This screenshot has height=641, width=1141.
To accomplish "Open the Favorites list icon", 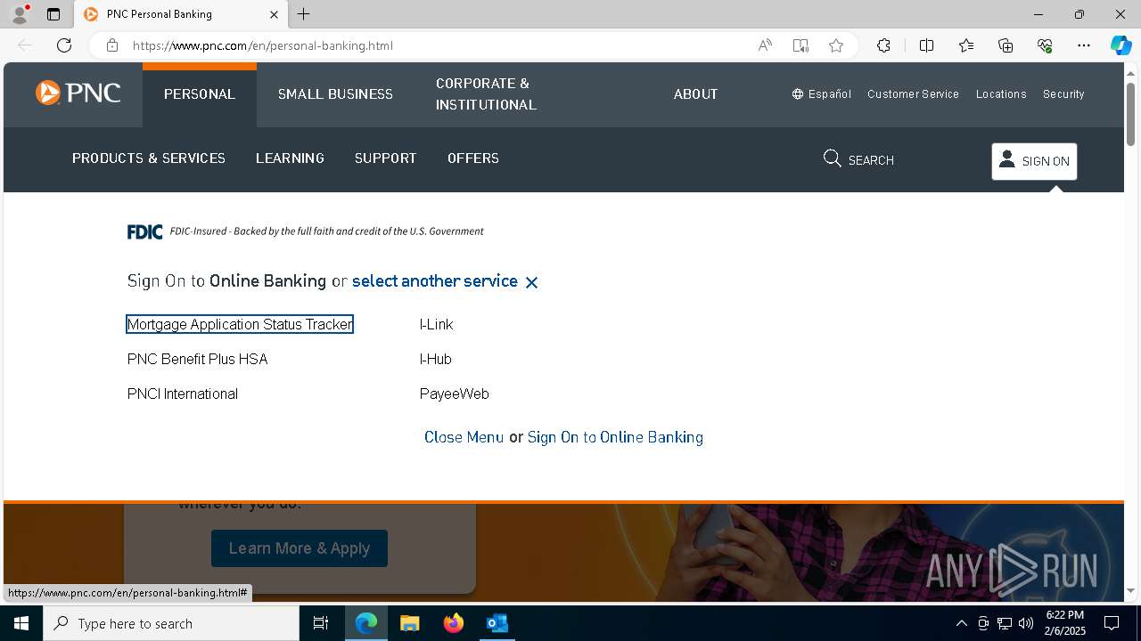I will click(x=966, y=45).
